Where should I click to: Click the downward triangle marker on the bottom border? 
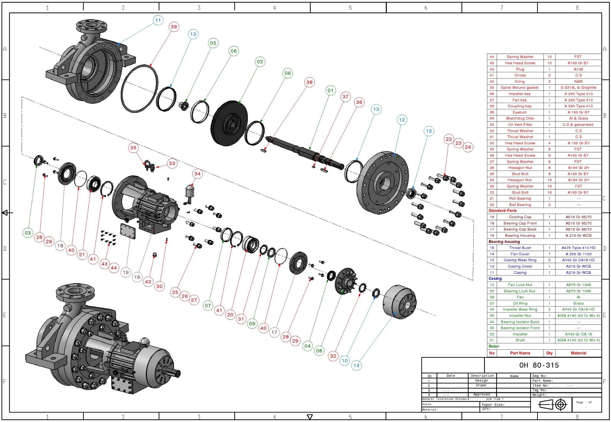[310, 417]
